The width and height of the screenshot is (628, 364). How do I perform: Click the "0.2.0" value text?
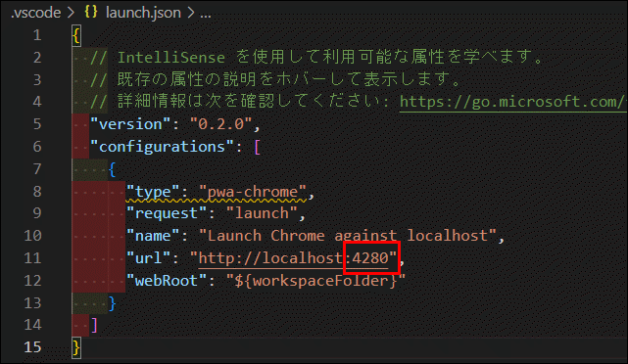coord(220,124)
